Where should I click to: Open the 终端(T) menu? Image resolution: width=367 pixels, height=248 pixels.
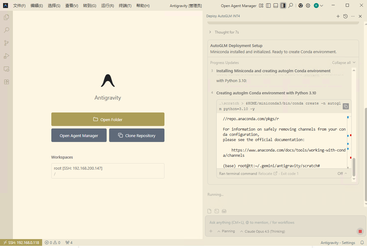point(125,6)
